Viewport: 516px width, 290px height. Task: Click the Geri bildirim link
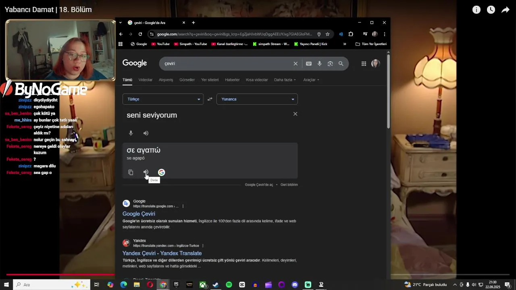[x=289, y=184]
